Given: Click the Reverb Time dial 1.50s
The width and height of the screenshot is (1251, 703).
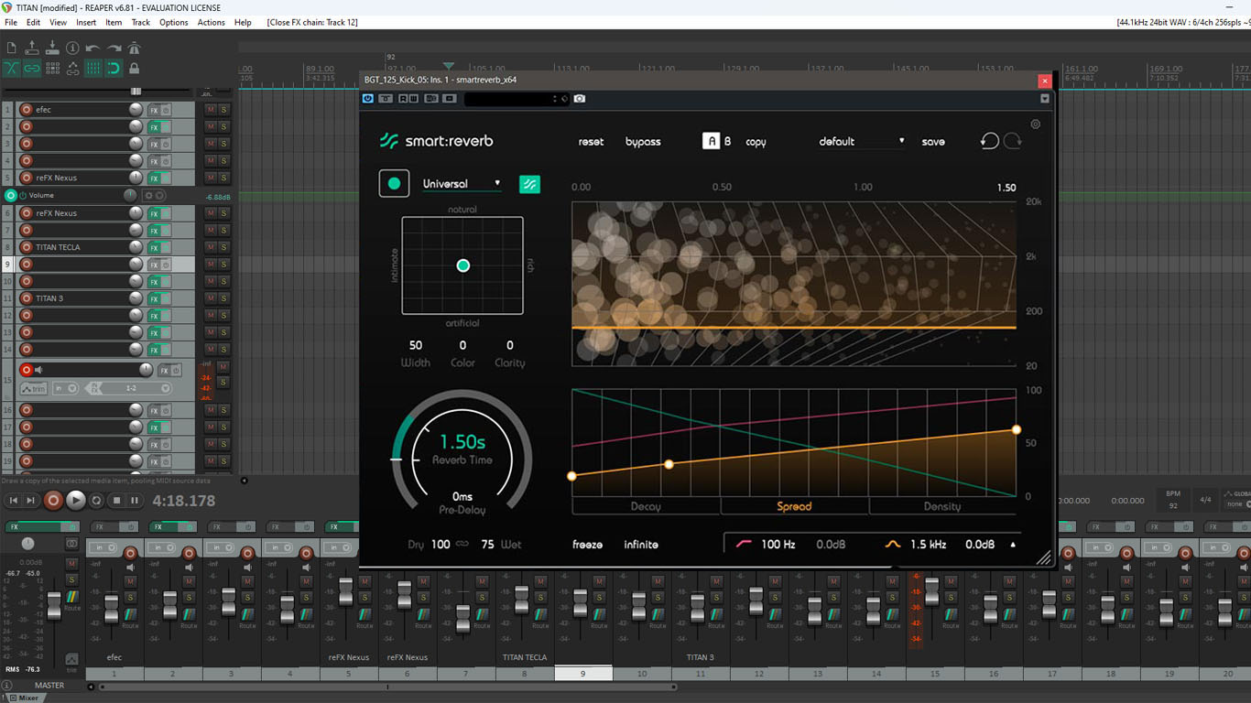Looking at the screenshot, I should (462, 449).
